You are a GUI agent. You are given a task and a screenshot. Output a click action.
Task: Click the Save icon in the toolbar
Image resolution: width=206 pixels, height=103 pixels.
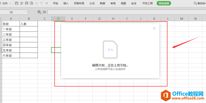[17, 3]
